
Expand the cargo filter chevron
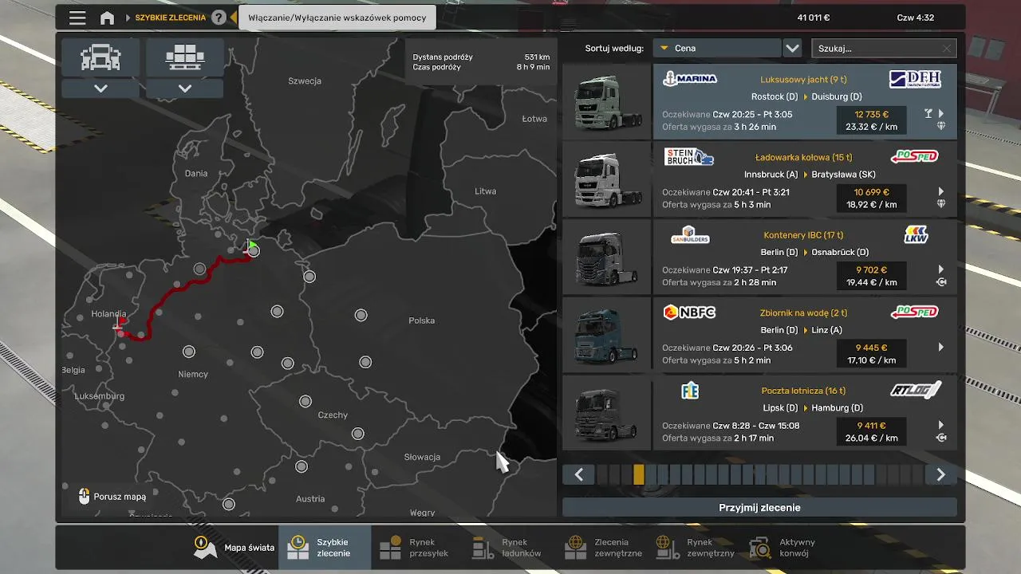point(185,88)
